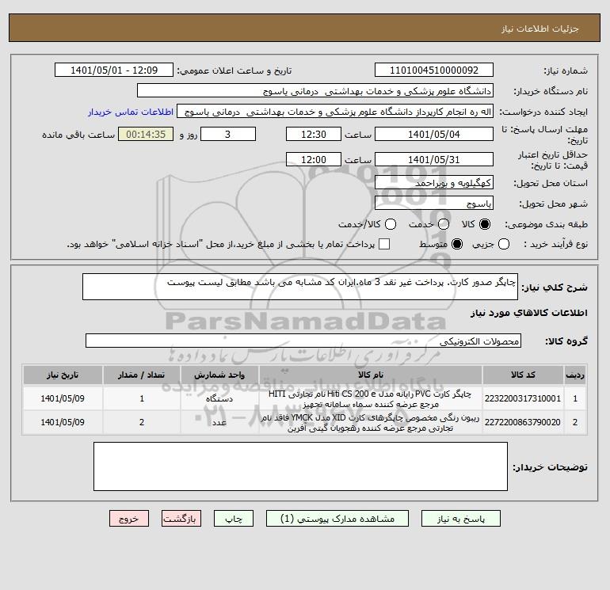
Task: Click item code 2272200863790020
Action: pyautogui.click(x=523, y=422)
